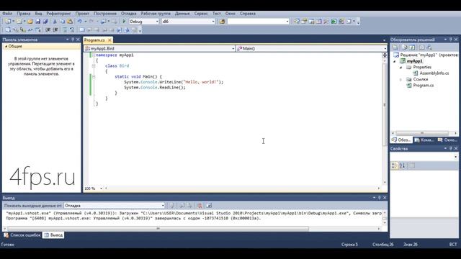Image resolution: width=461 pixels, height=259 pixels.
Task: Switch Properties panel to Alphabetical view
Action: [402, 166]
